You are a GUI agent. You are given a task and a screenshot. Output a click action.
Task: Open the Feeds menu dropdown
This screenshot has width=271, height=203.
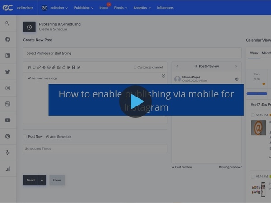(x=121, y=8)
